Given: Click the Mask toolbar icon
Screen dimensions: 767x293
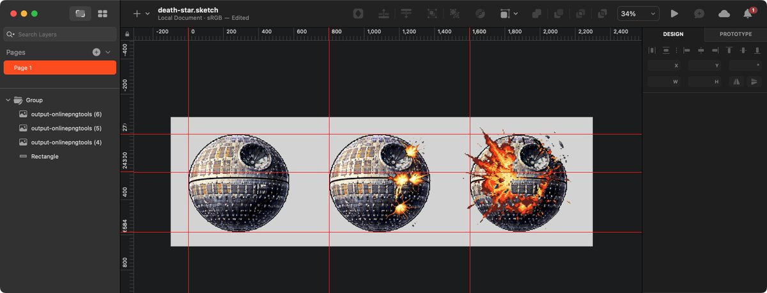Looking at the screenshot, I should pos(480,13).
